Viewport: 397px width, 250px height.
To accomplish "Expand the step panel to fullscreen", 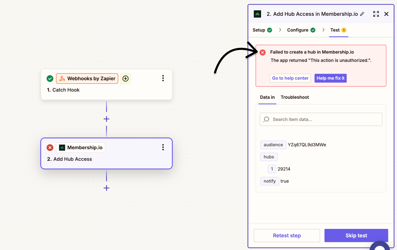I will click(376, 14).
